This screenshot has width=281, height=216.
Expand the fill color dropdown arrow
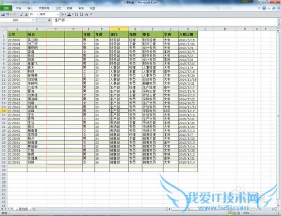(x=65, y=15)
